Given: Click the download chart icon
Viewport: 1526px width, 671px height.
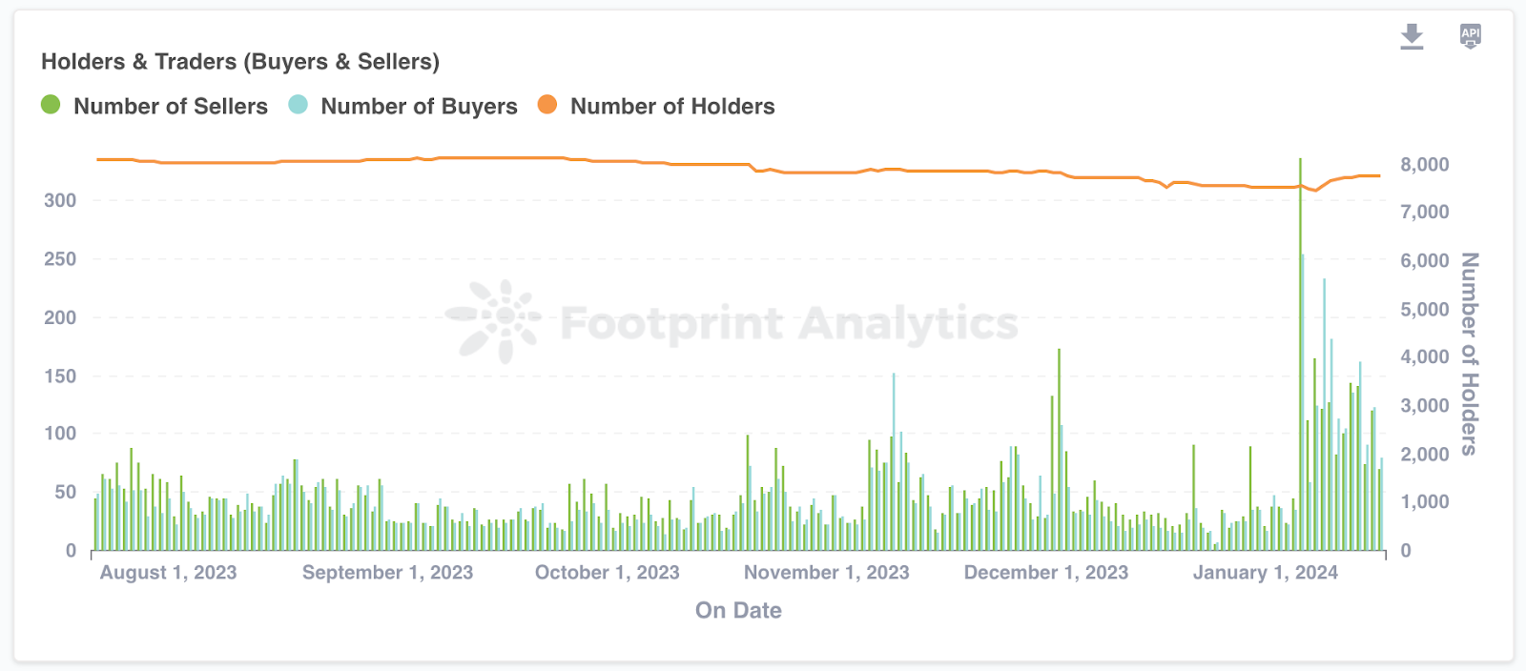Looking at the screenshot, I should pos(1412,37).
